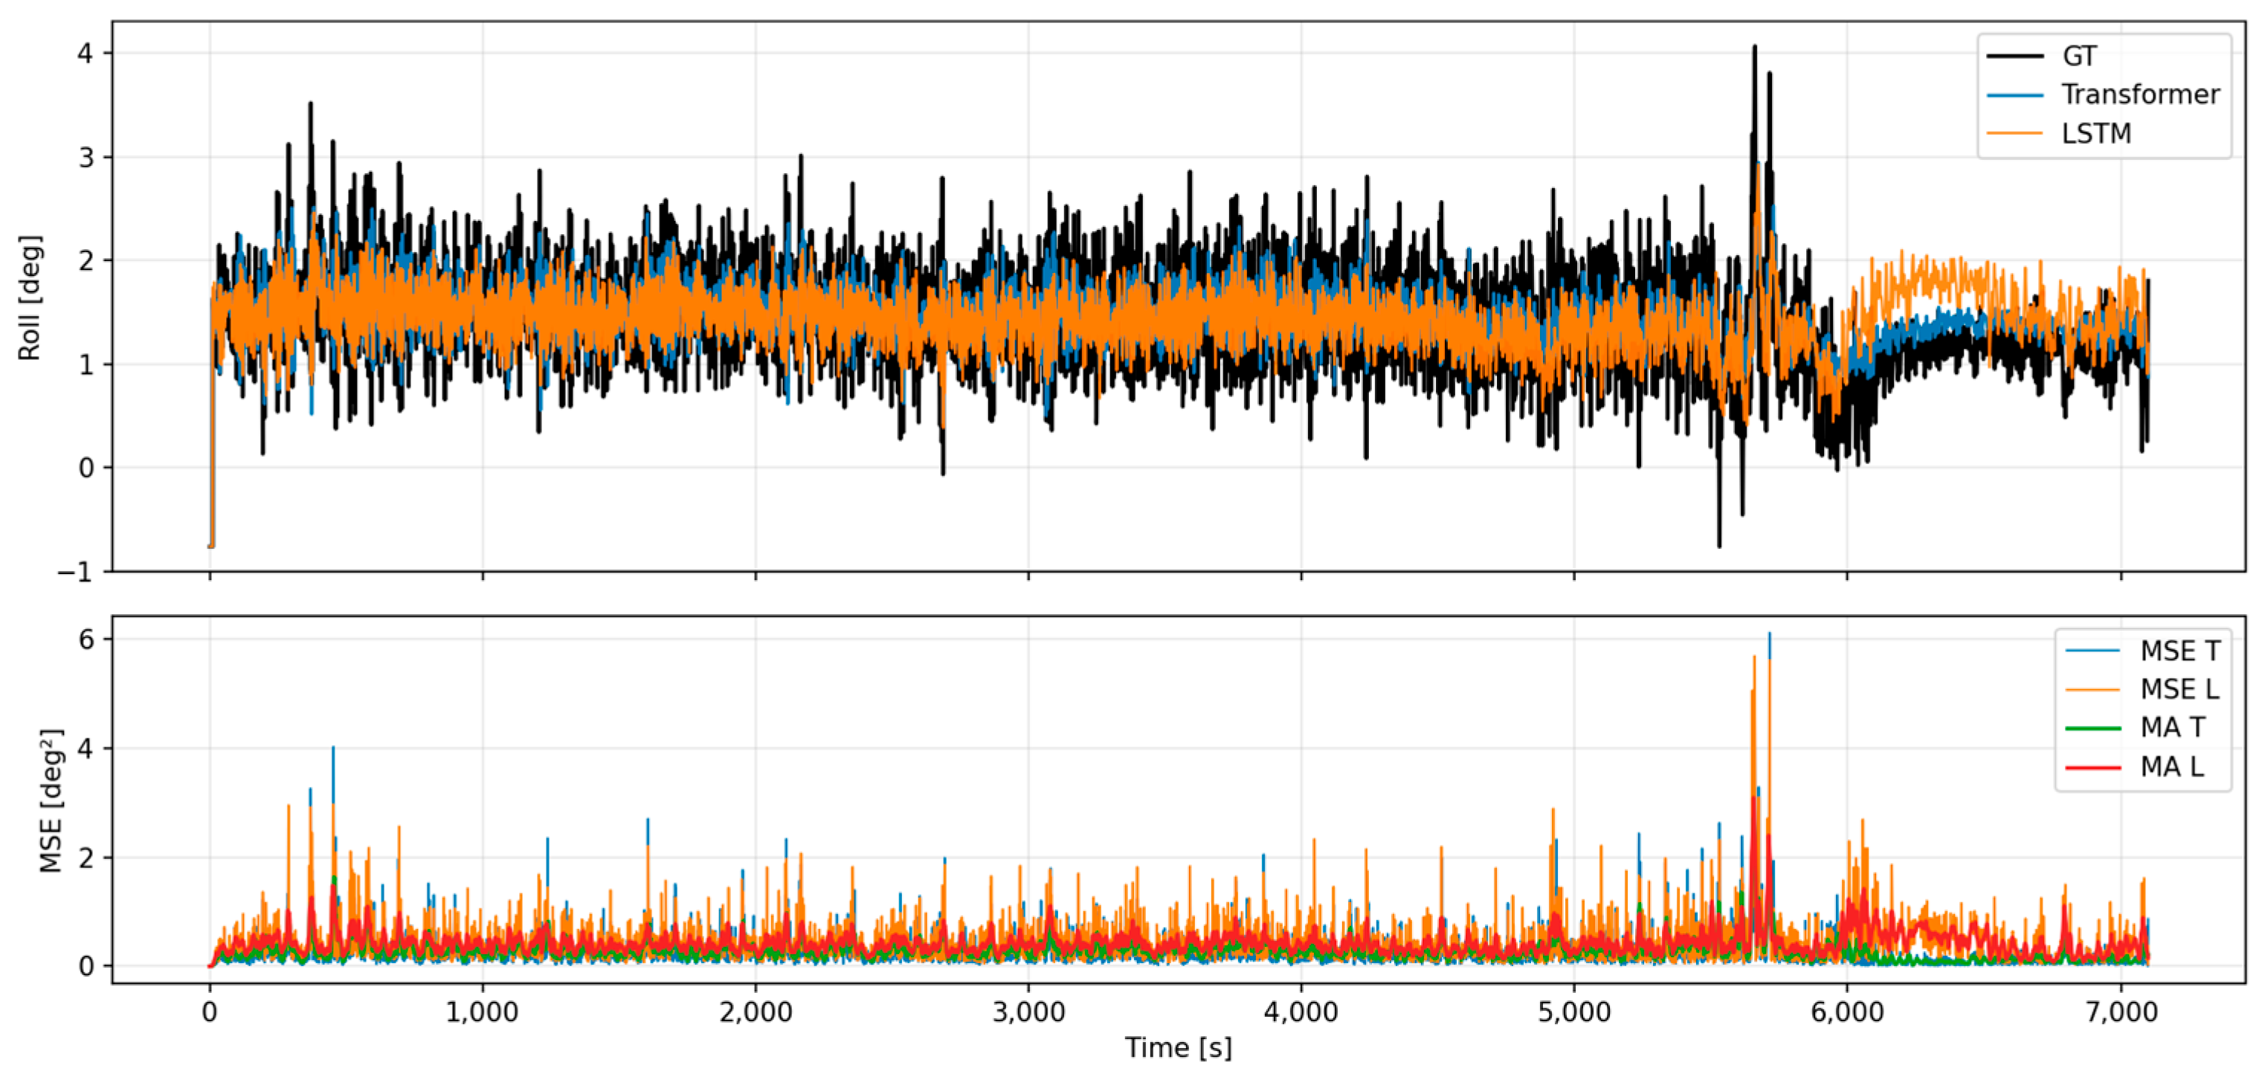Click the LSTM legend label
This screenshot has width=2262, height=1074.
[x=2096, y=133]
